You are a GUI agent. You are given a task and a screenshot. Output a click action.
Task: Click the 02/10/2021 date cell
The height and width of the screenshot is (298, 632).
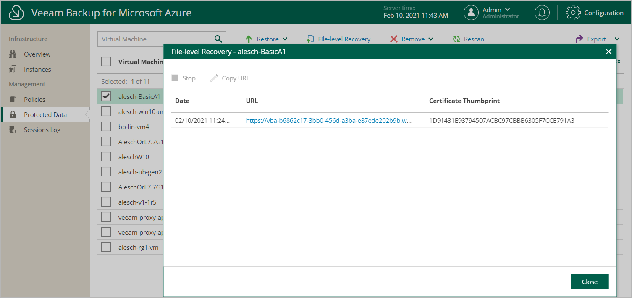[202, 120]
